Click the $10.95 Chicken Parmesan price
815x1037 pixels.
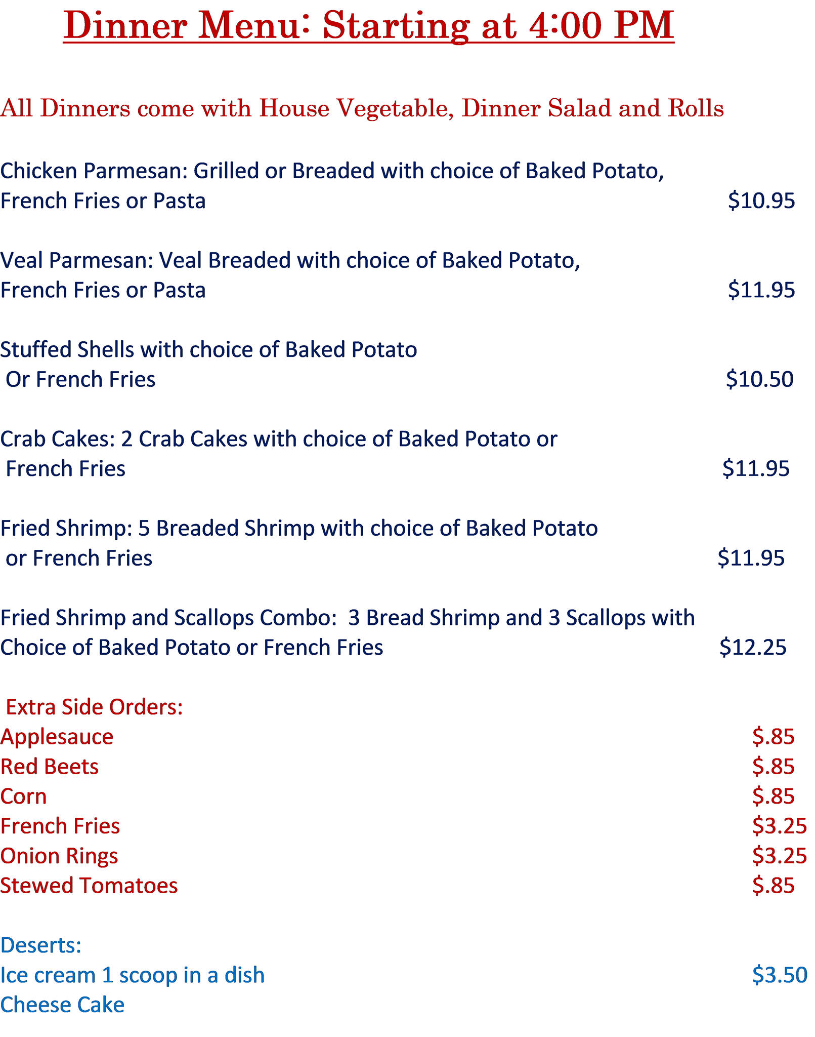coord(761,201)
